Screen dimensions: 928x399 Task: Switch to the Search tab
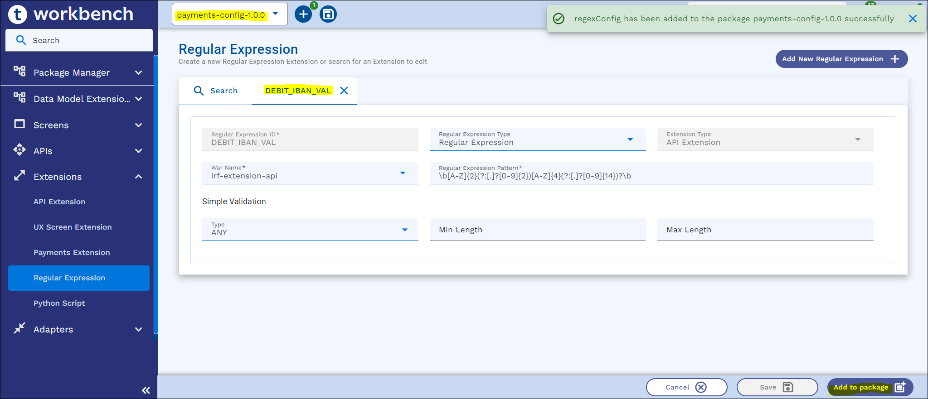pos(216,91)
